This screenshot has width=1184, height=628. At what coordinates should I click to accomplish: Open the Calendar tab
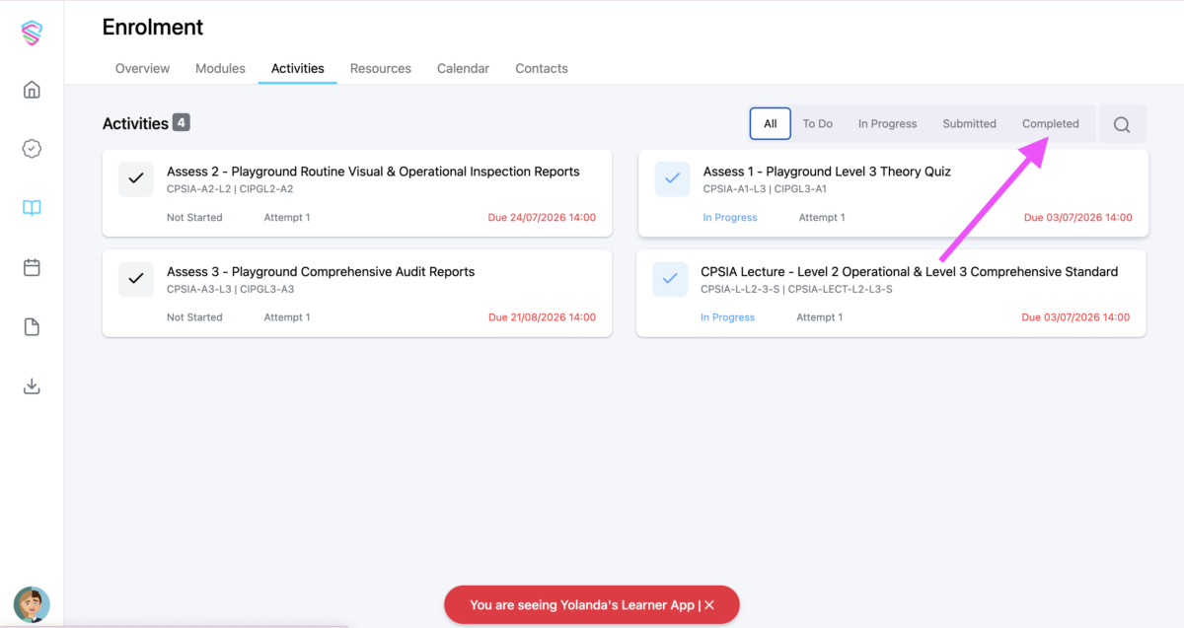[463, 68]
